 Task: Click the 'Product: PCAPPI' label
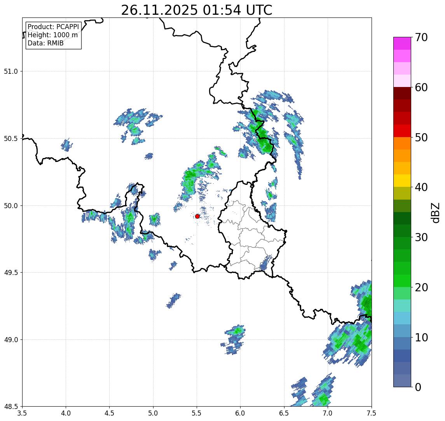point(53,27)
